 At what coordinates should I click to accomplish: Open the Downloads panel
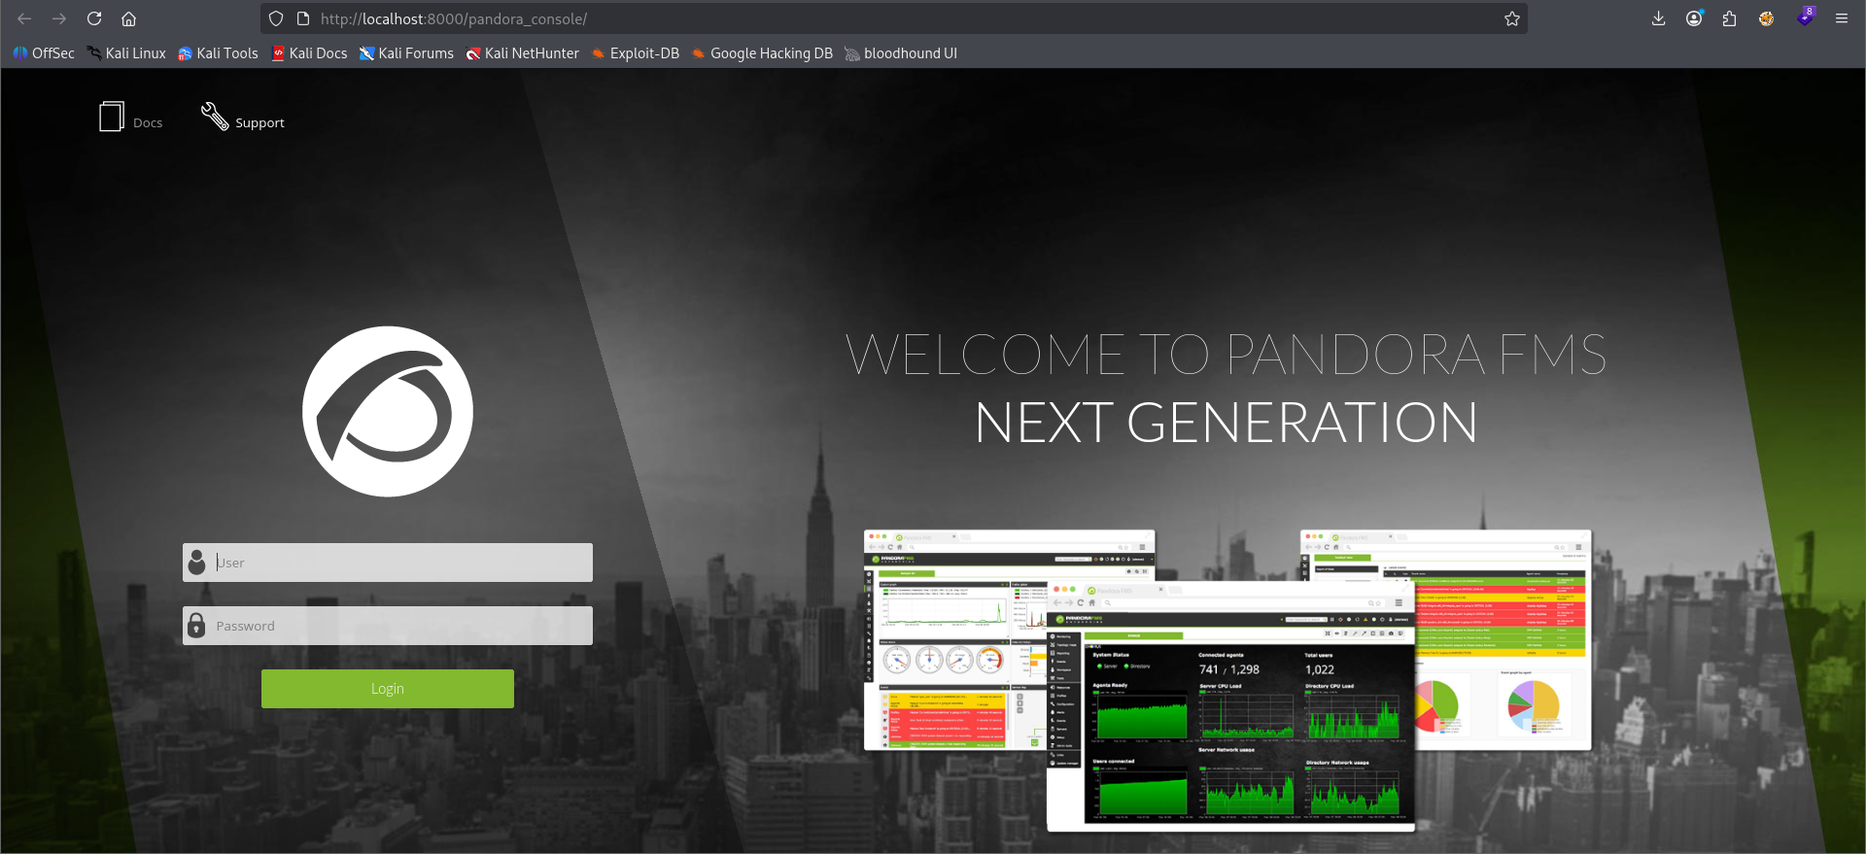tap(1659, 18)
